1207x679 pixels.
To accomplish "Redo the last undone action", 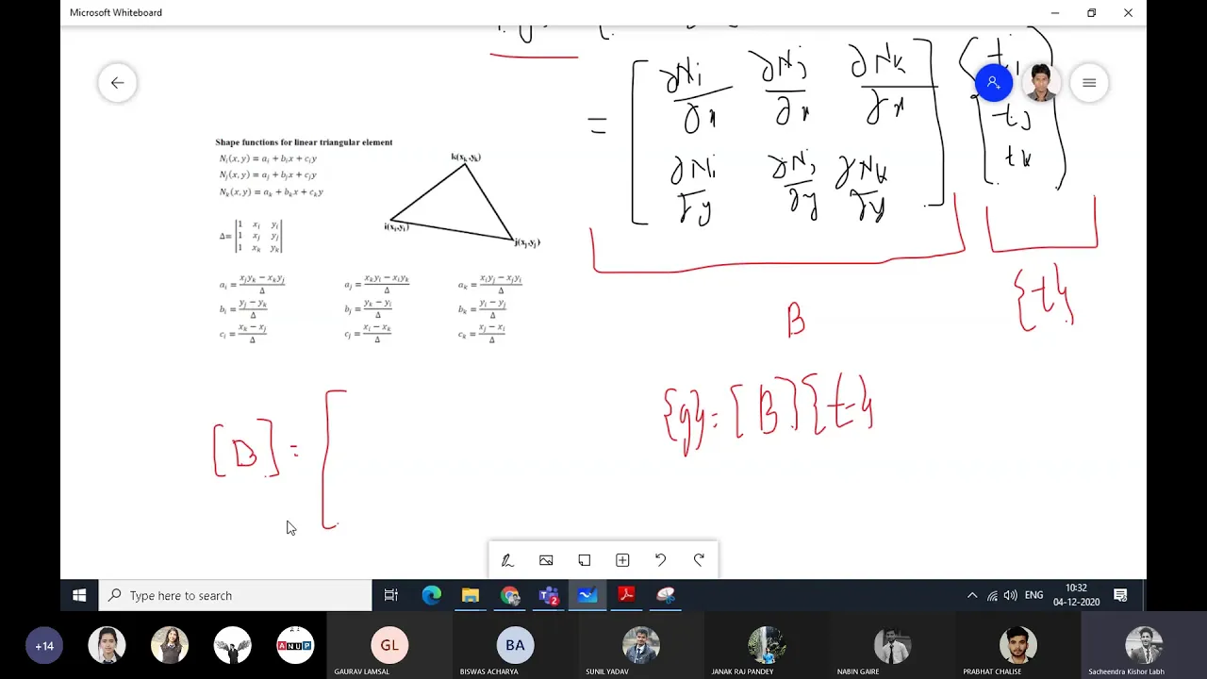I will click(699, 560).
